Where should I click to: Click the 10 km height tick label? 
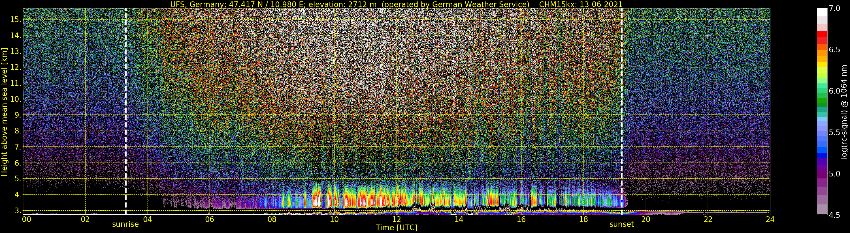[16, 99]
